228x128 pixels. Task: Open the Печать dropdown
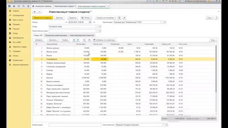point(86,18)
